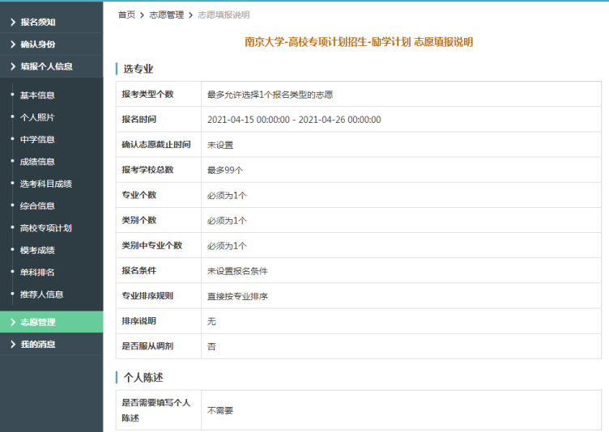Click the 否 value for 是否服从调剂
This screenshot has width=609, height=432.
click(211, 346)
